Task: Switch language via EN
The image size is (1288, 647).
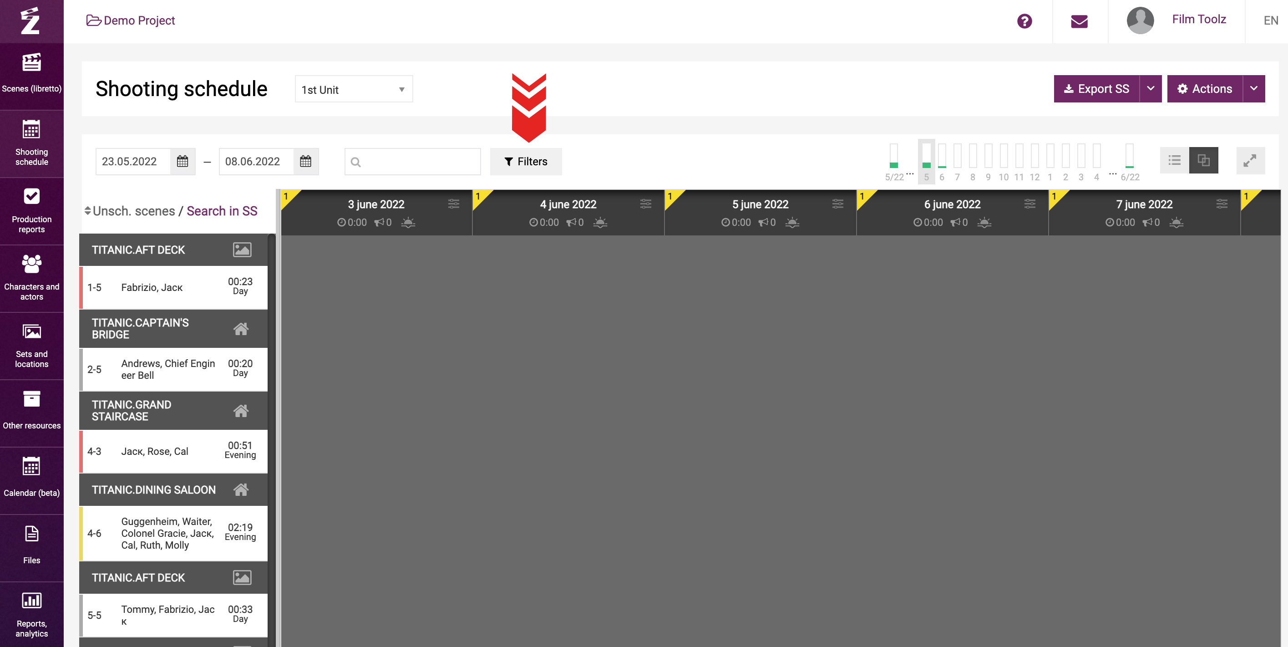Action: [x=1271, y=20]
